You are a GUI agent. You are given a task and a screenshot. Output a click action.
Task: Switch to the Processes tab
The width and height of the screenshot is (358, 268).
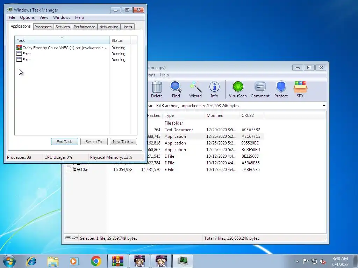(43, 27)
